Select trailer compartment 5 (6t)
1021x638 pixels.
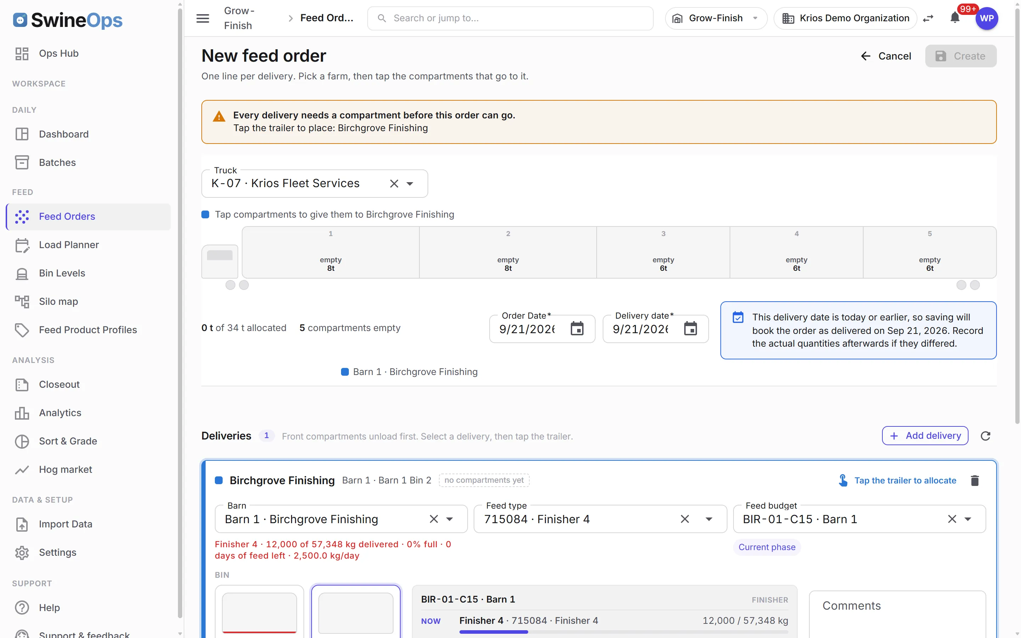pyautogui.click(x=930, y=252)
